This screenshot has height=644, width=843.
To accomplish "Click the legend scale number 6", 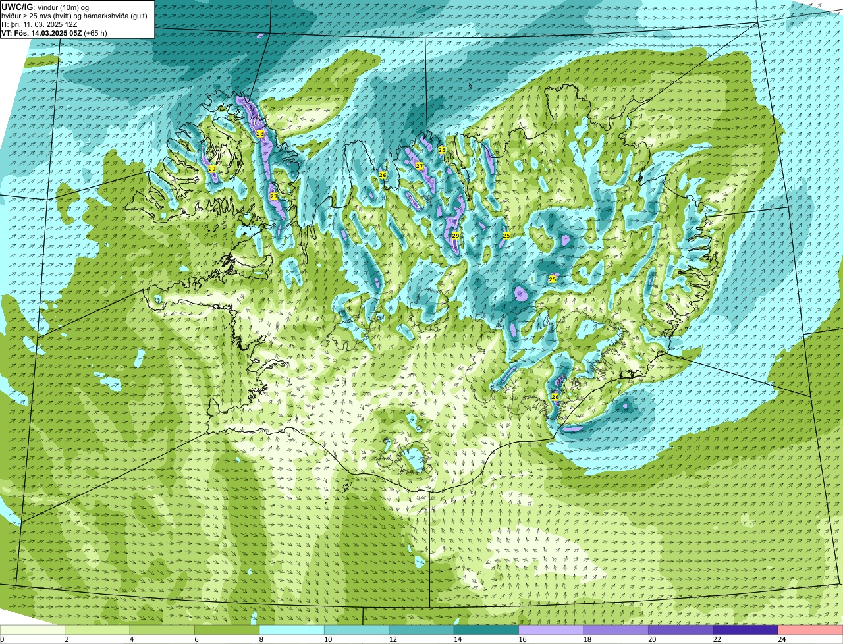I will click(195, 639).
